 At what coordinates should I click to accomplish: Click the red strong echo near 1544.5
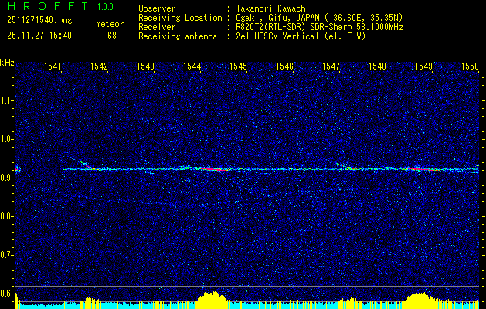point(212,169)
